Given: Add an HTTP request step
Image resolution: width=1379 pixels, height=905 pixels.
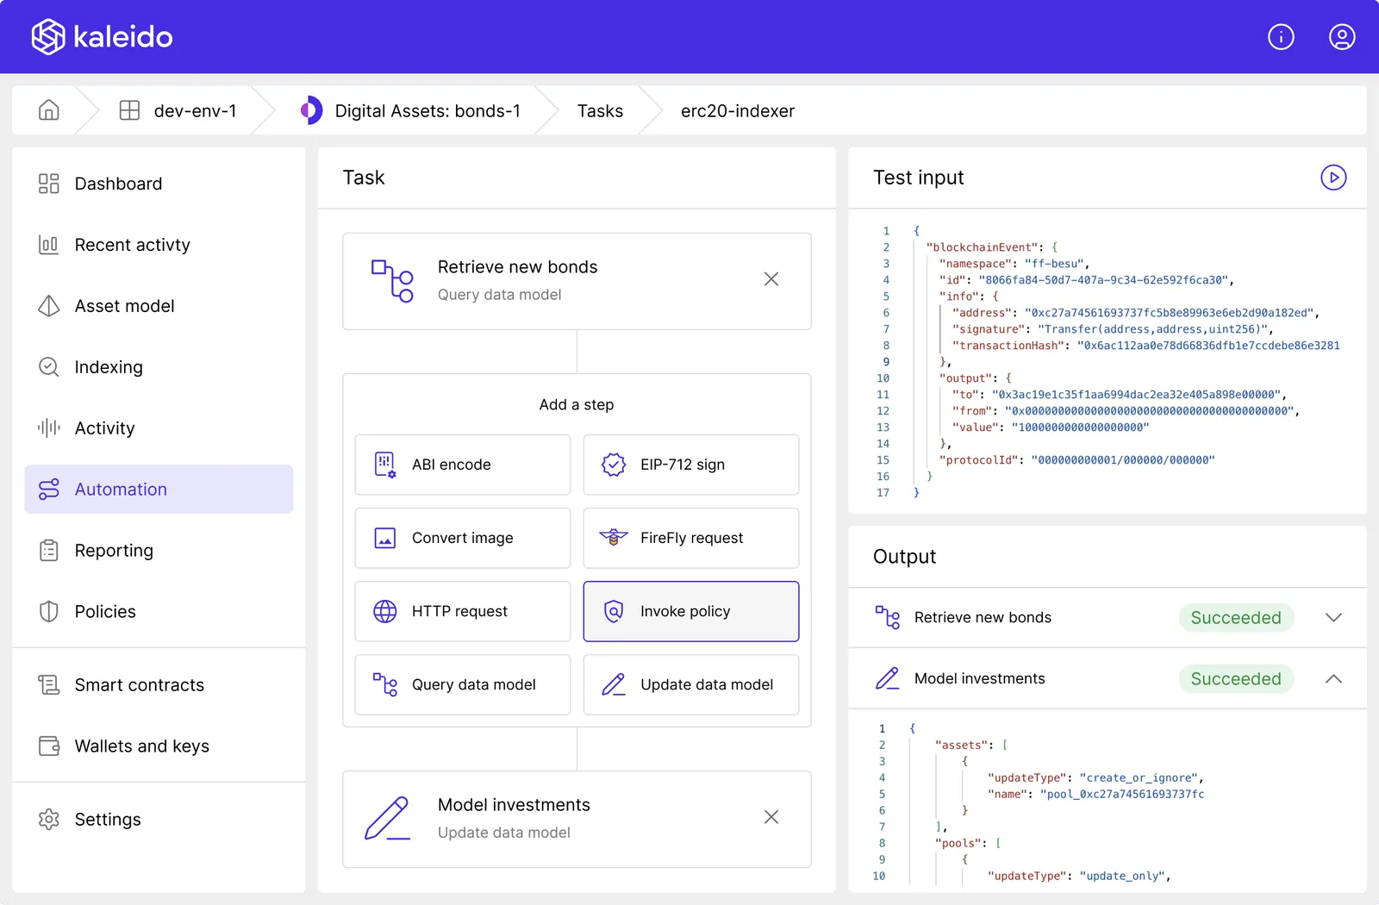Looking at the screenshot, I should [x=462, y=611].
